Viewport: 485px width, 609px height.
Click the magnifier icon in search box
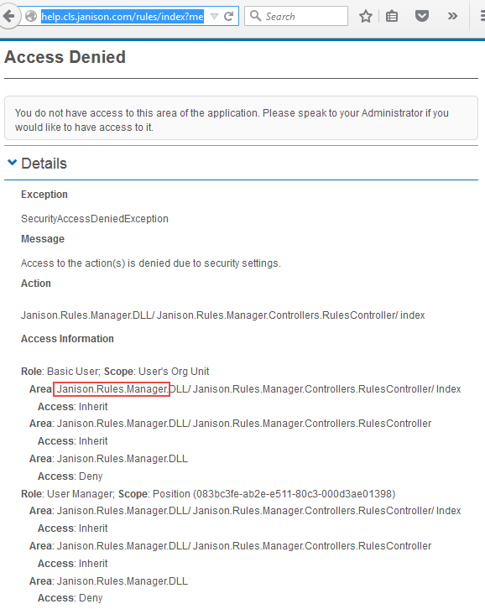click(255, 16)
